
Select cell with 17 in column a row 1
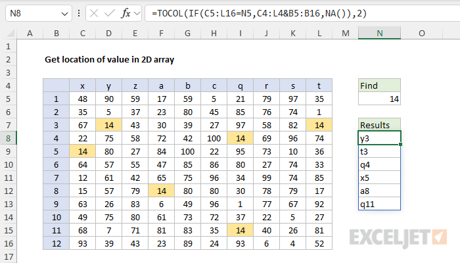coord(162,99)
